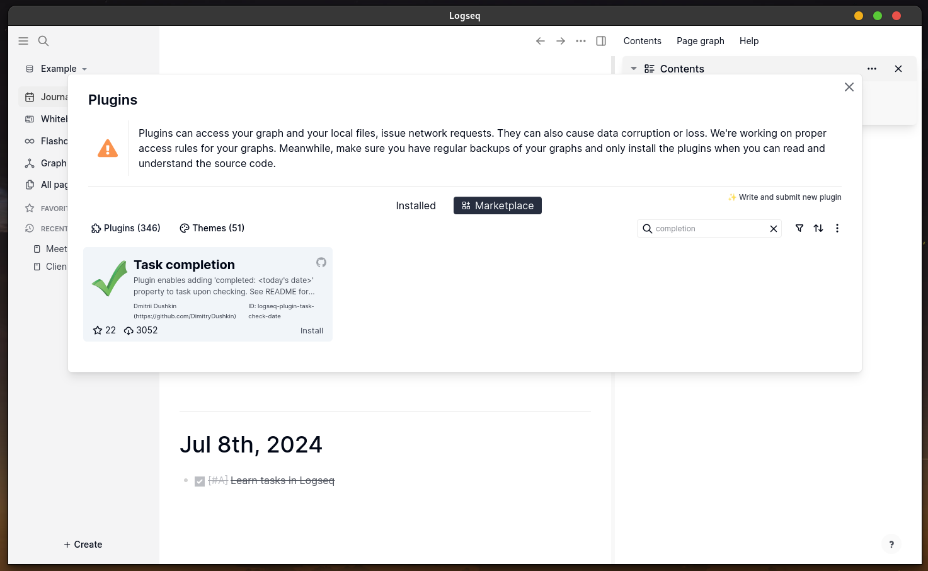This screenshot has height=571, width=928.
Task: Close the Contents sidebar panel
Action: 898,69
